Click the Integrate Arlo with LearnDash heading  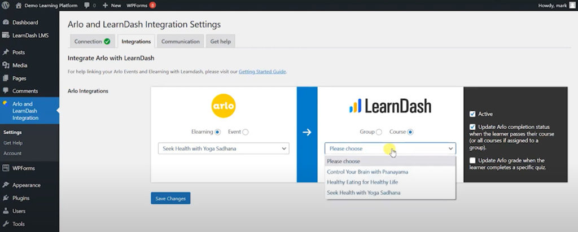pos(111,58)
